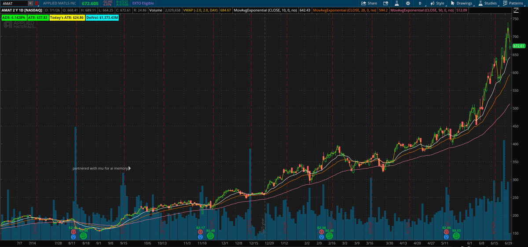The height and width of the screenshot is (247, 528).
Task: Click the $2.86 earnings marker
Action: click(446, 228)
